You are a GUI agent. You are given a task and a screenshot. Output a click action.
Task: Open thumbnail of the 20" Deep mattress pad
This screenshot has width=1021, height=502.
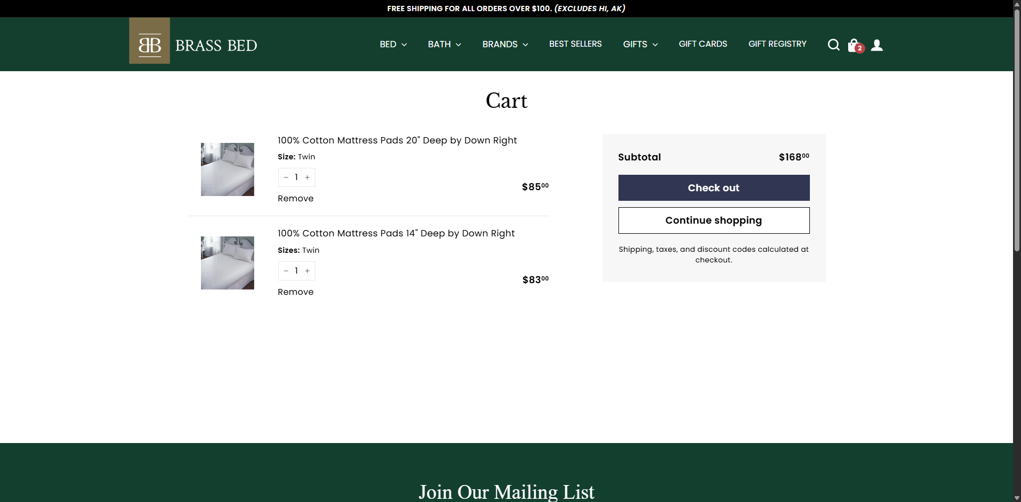(228, 169)
